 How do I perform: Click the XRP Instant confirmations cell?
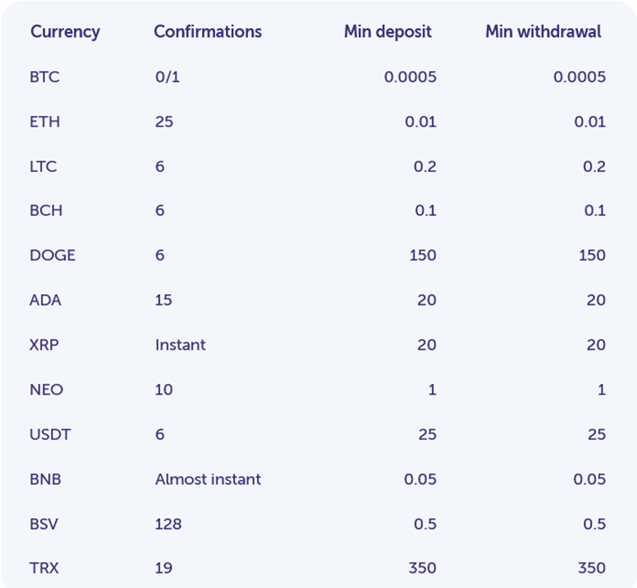pyautogui.click(x=180, y=345)
